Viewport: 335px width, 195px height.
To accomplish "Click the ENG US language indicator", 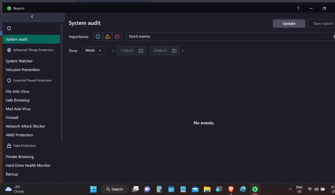I will coord(299,189).
